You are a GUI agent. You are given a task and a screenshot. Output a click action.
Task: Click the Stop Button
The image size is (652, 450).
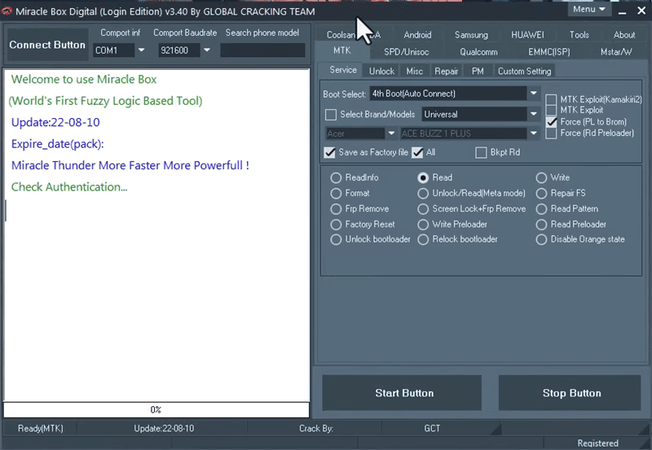point(570,393)
